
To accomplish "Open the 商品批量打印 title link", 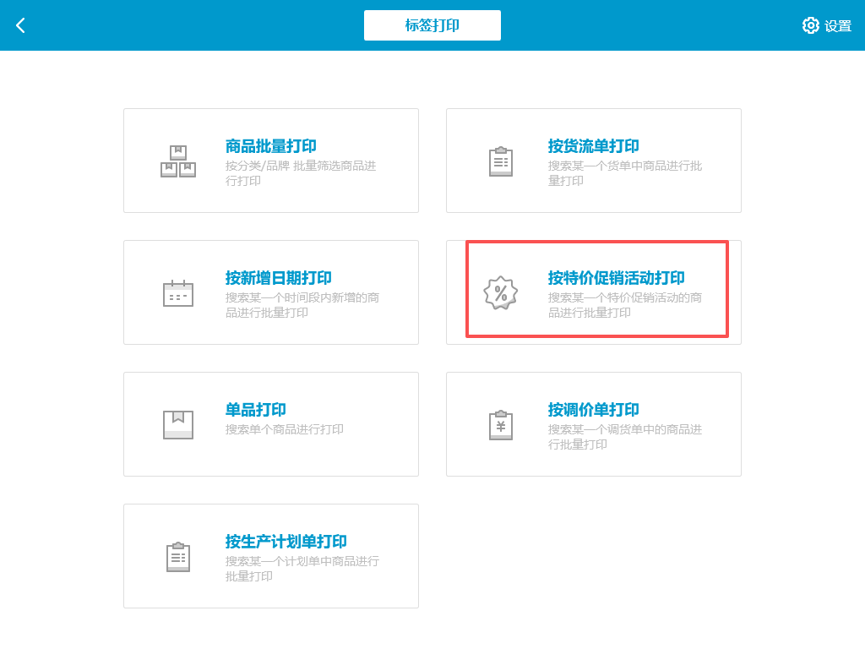I will [271, 146].
